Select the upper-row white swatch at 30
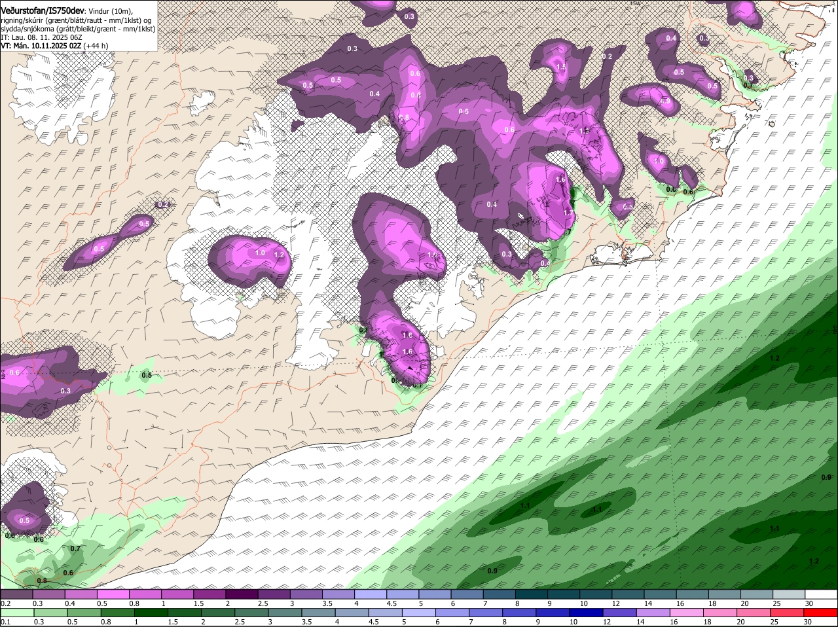This screenshot has height=627, width=838. pos(822,594)
